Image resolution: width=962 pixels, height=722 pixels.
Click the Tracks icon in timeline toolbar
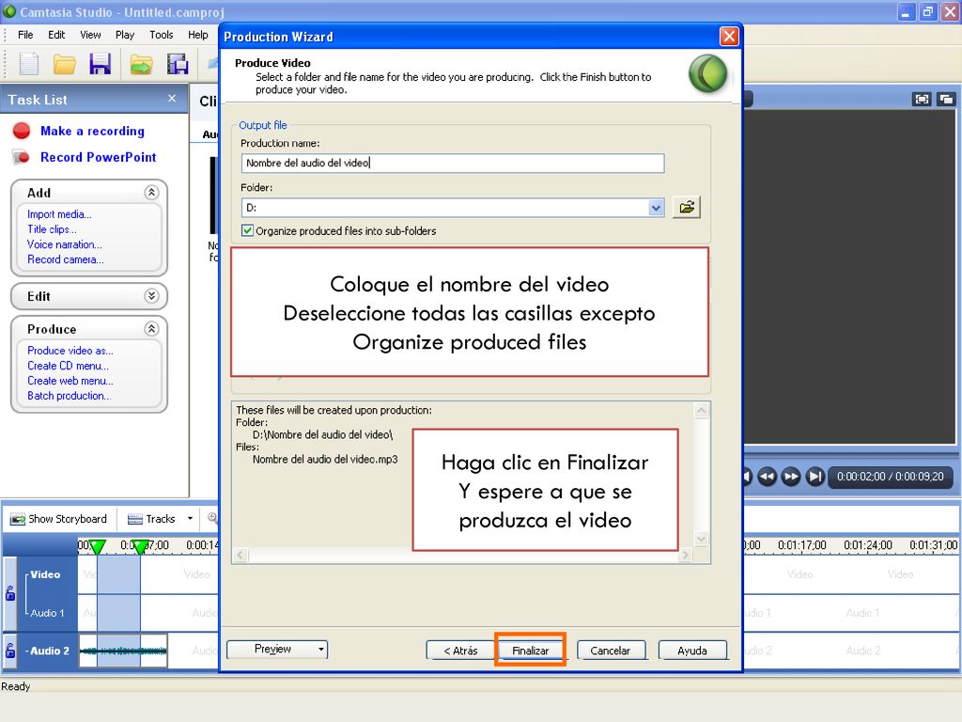coord(135,519)
